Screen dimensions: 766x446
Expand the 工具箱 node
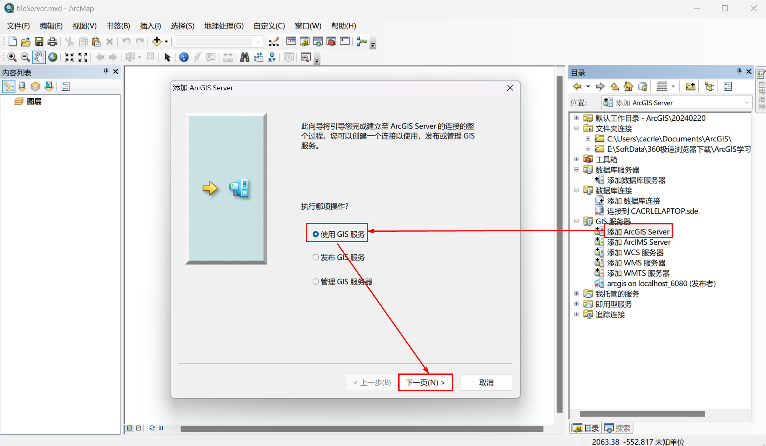coord(576,159)
